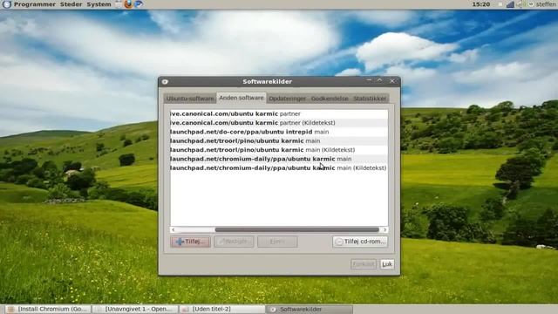Click the Softwarekilder window menu icon

(x=165, y=81)
